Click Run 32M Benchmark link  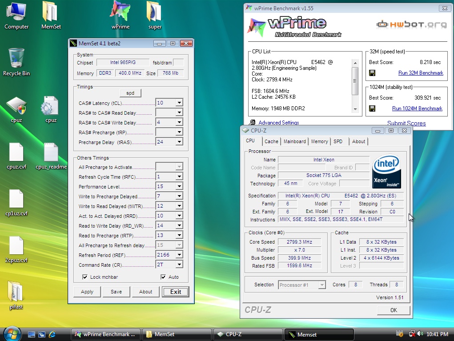point(421,73)
